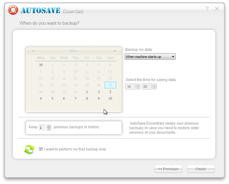Open help with the question mark icon
The image size is (229, 184).
pos(207,9)
